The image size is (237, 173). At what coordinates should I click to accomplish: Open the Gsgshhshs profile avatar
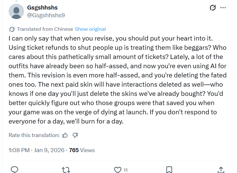(16, 11)
